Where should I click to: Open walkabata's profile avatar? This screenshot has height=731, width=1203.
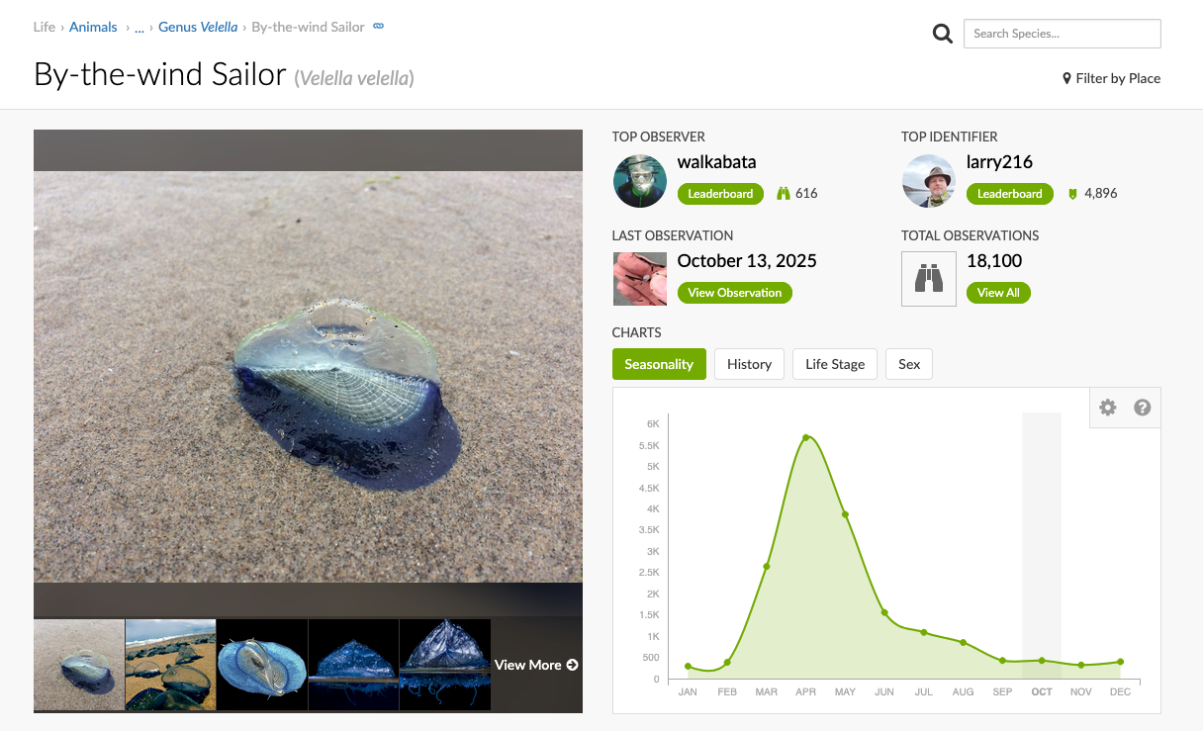coord(639,181)
